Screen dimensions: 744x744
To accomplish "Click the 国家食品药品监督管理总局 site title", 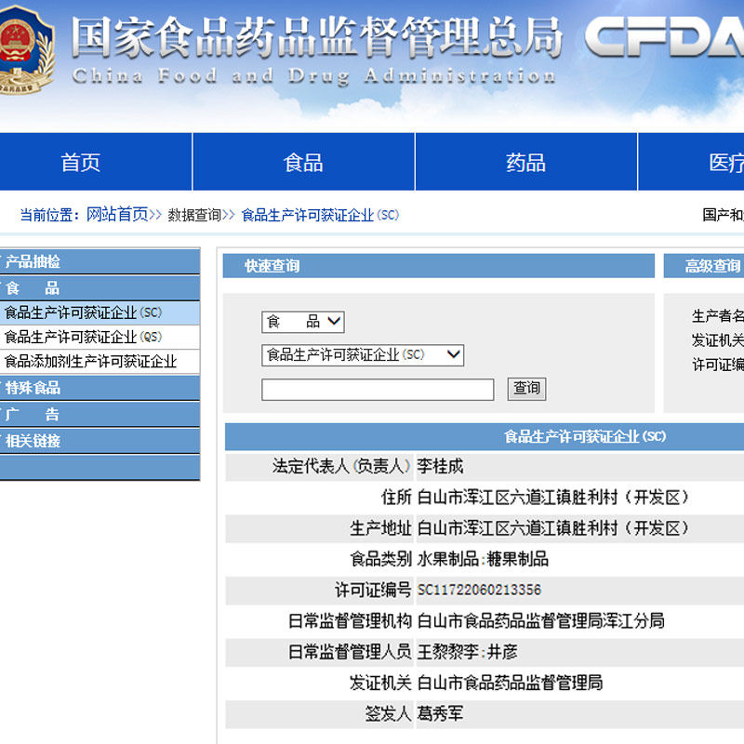I will [x=316, y=37].
